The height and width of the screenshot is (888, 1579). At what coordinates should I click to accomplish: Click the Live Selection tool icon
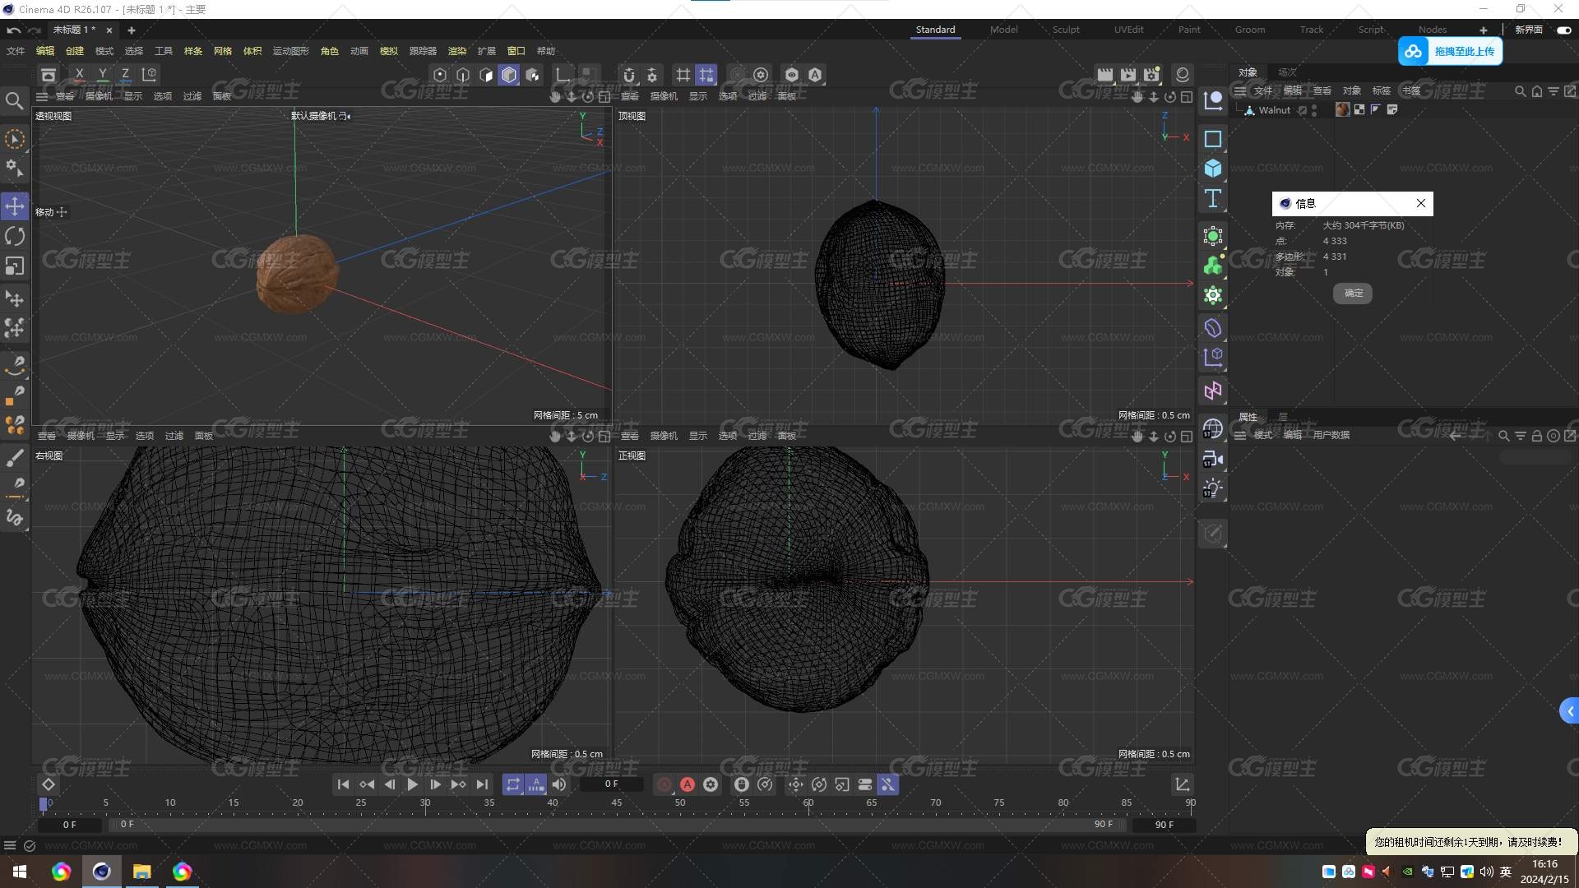[x=15, y=137]
